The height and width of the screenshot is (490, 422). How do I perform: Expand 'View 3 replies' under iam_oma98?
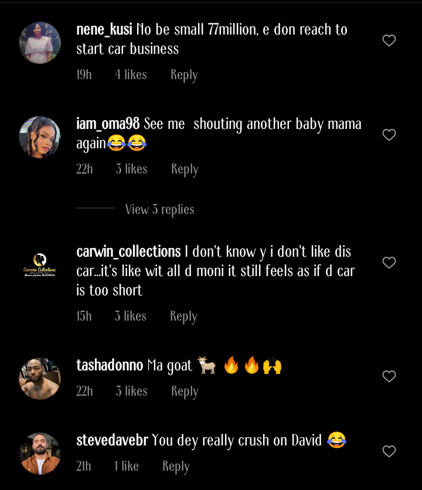pyautogui.click(x=159, y=209)
